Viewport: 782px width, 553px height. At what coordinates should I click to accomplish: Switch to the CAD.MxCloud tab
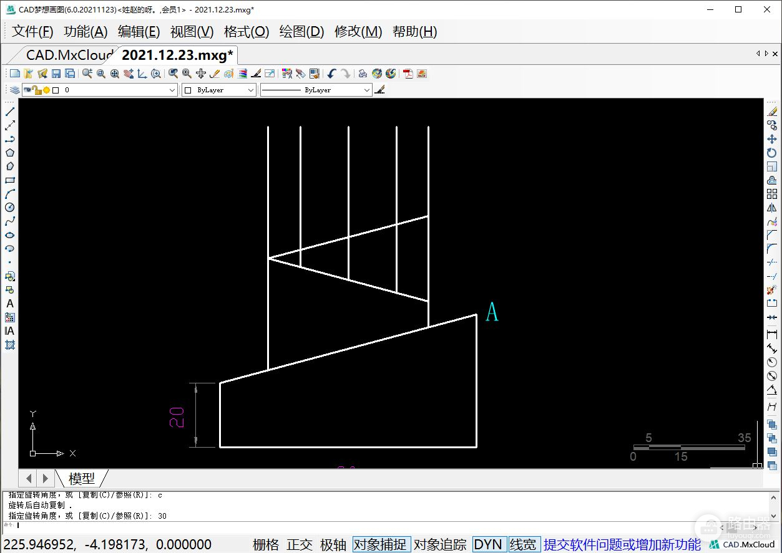69,55
